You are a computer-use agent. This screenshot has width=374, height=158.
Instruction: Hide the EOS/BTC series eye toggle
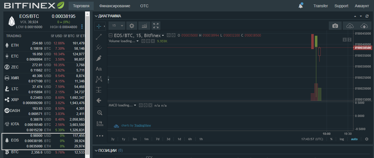pyautogui.click(x=168, y=35)
